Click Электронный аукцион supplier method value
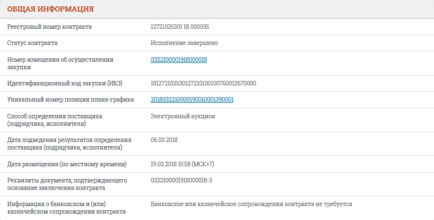This screenshot has width=434, height=220. 183,116
